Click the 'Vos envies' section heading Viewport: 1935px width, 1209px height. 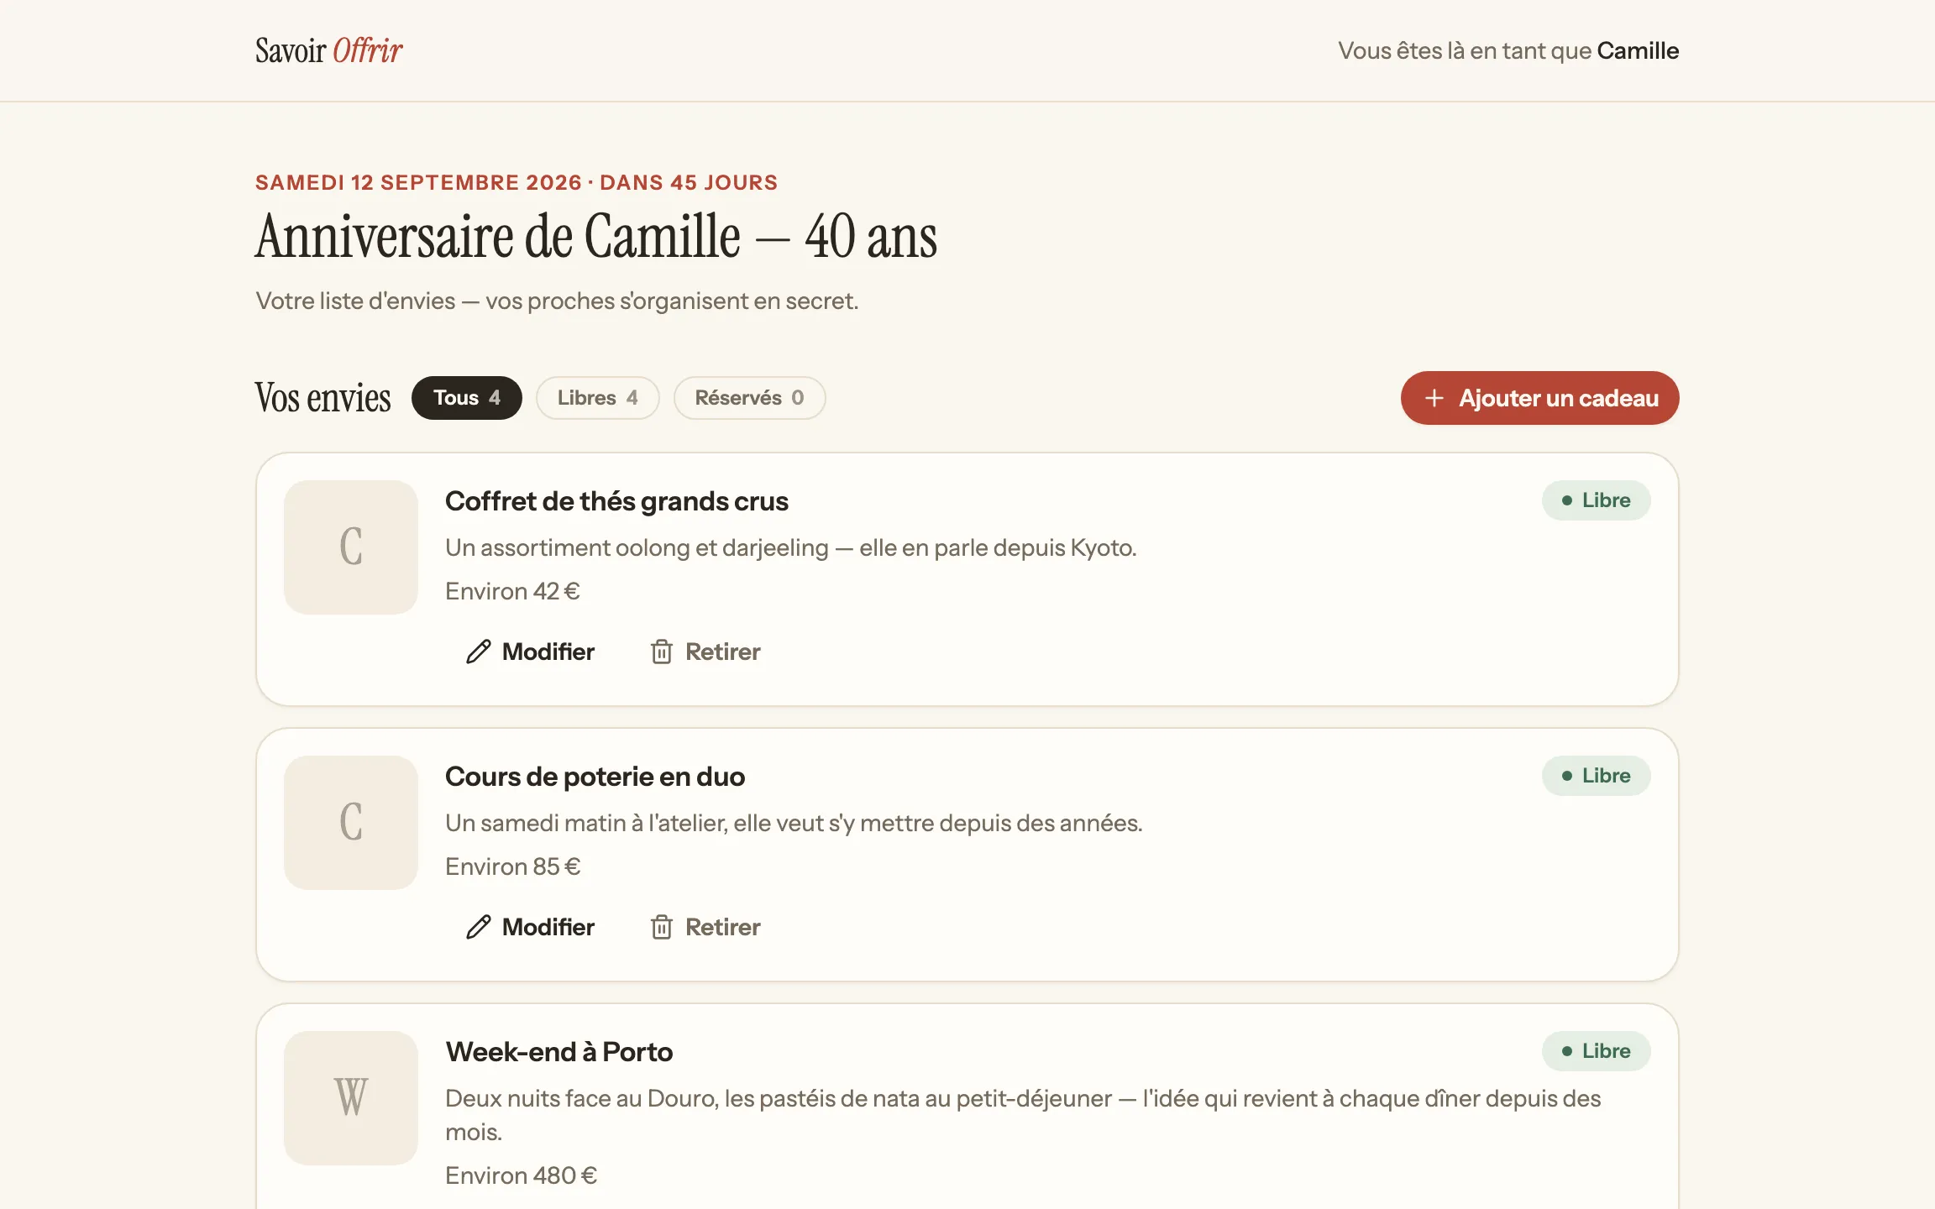323,398
